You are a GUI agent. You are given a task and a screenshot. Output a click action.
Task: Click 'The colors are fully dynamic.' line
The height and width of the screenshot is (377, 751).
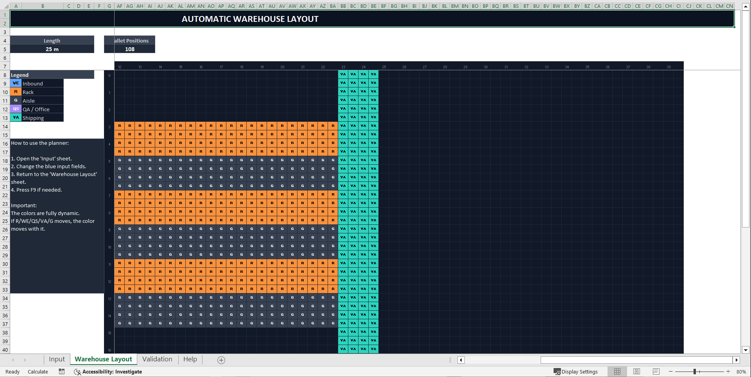[x=45, y=213]
